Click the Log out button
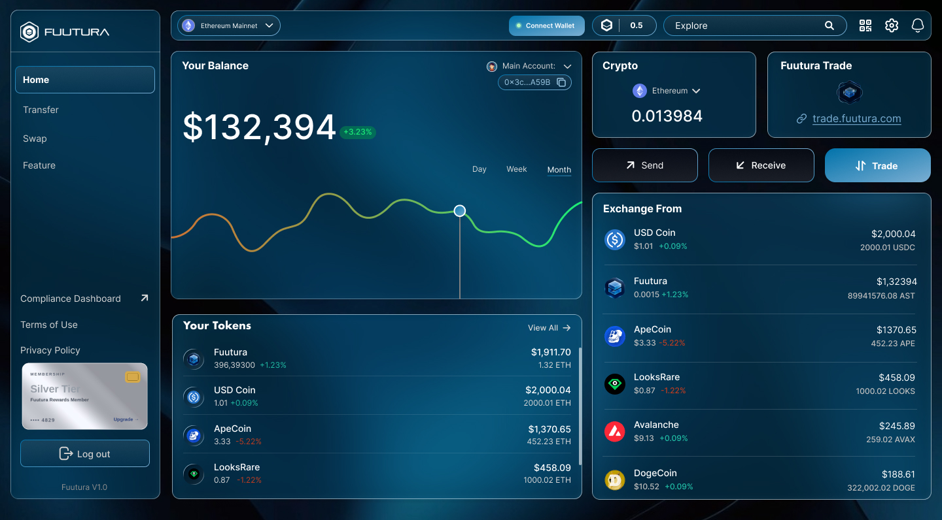 [85, 453]
